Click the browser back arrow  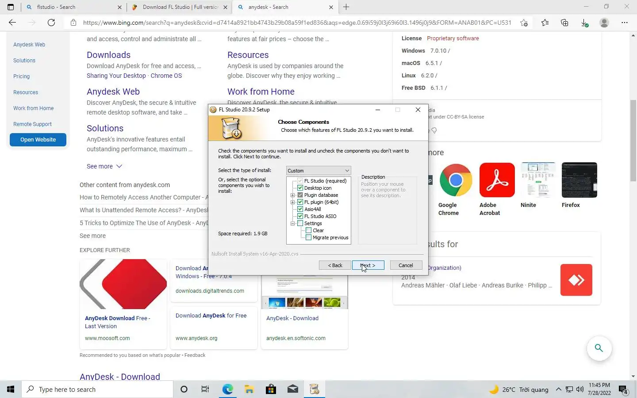tap(12, 23)
